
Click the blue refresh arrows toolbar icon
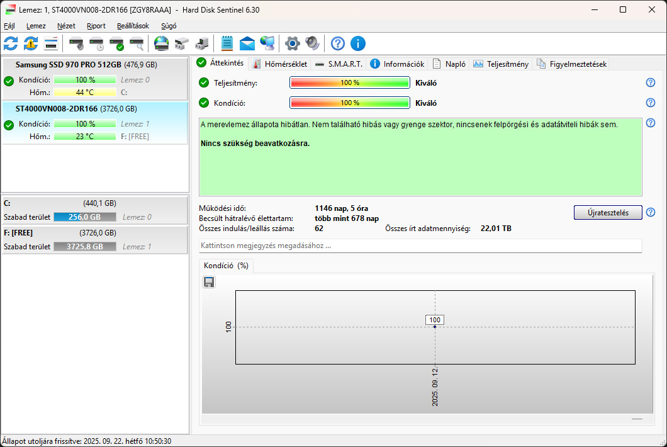[x=11, y=43]
